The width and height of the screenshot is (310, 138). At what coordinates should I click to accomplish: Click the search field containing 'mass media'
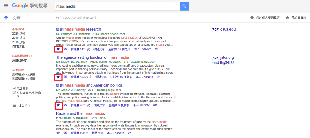117,6
